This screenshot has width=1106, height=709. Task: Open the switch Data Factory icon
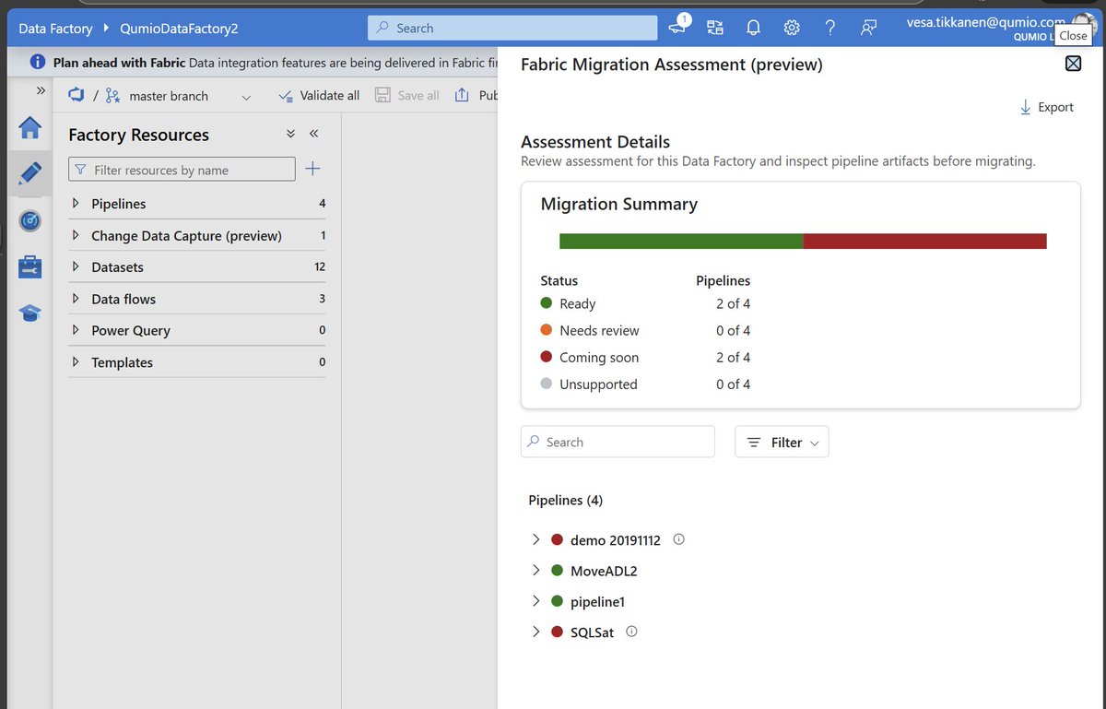[715, 28]
